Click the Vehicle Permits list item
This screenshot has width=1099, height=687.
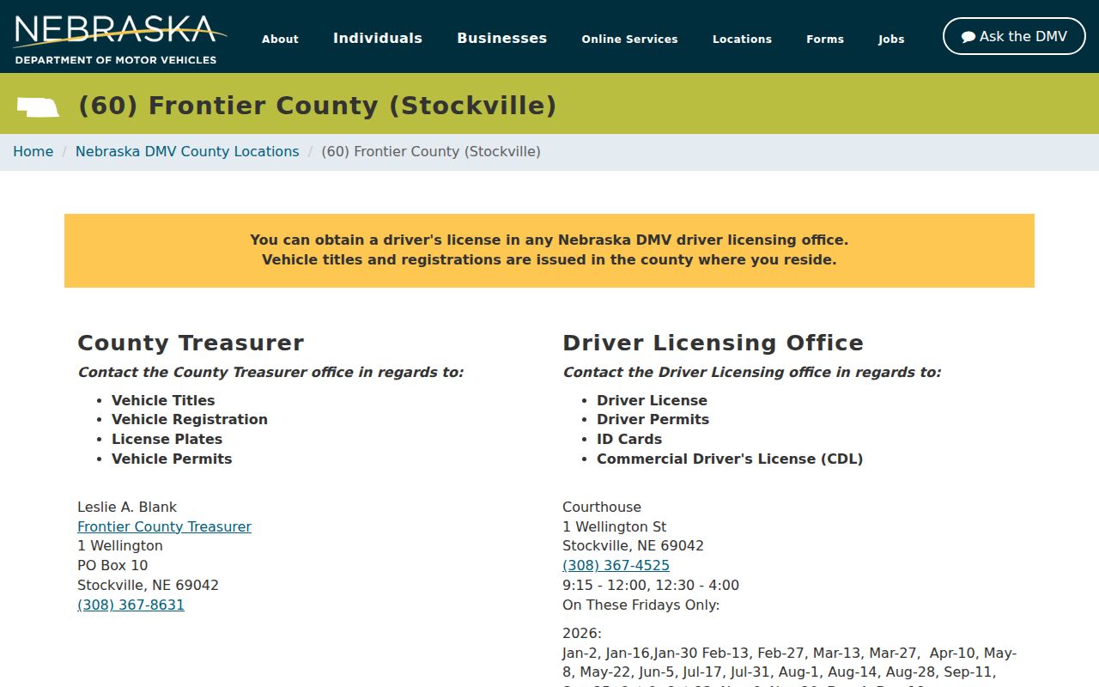(172, 459)
